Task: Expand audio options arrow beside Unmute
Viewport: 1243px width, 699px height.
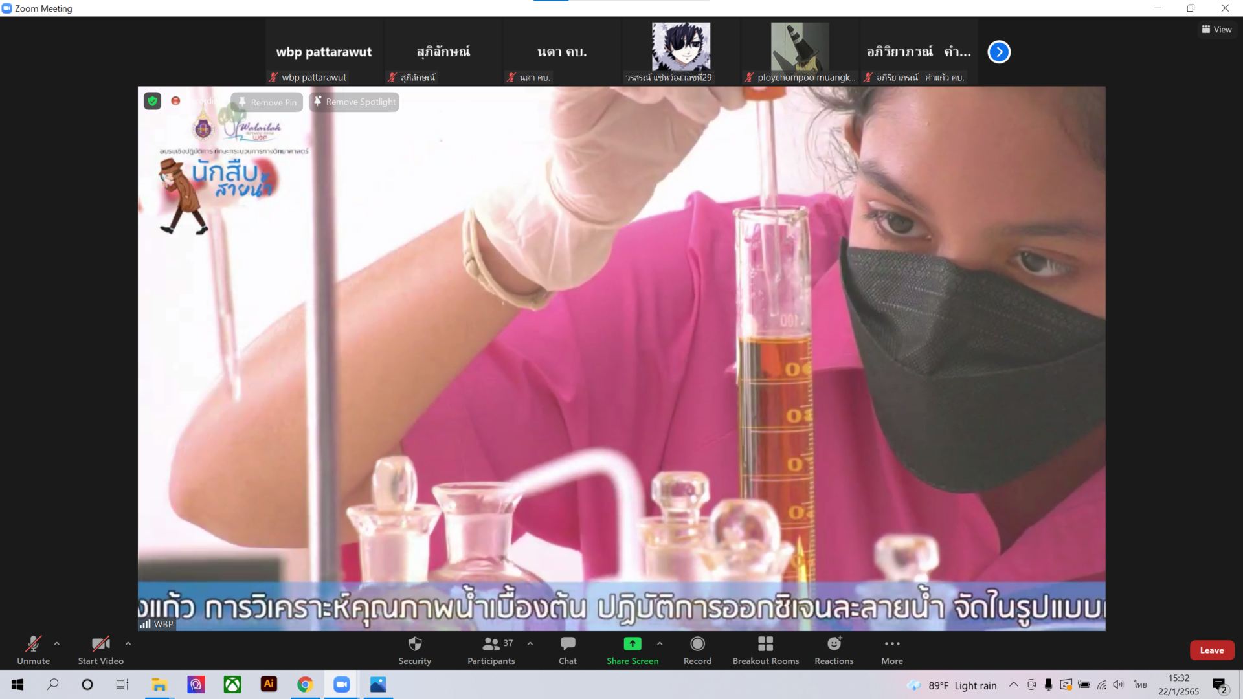Action: [57, 643]
